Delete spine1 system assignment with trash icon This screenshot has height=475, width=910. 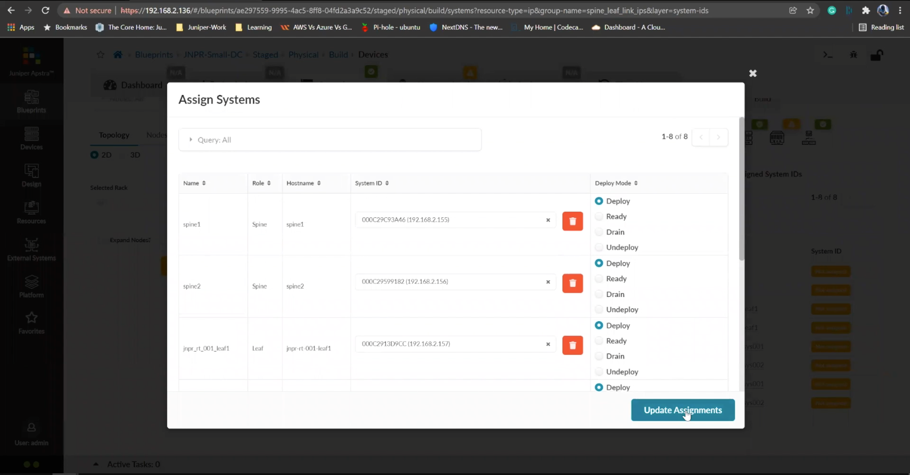click(x=573, y=221)
